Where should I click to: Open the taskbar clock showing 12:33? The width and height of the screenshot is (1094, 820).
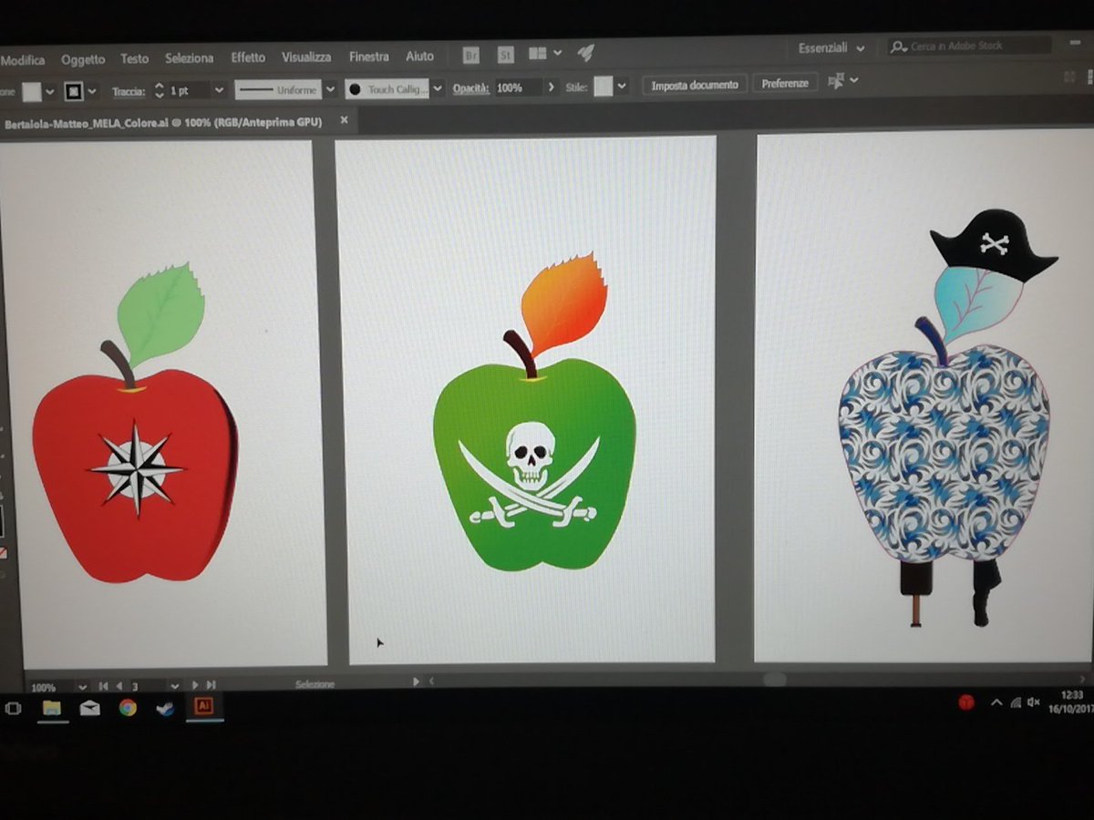pos(1072,702)
